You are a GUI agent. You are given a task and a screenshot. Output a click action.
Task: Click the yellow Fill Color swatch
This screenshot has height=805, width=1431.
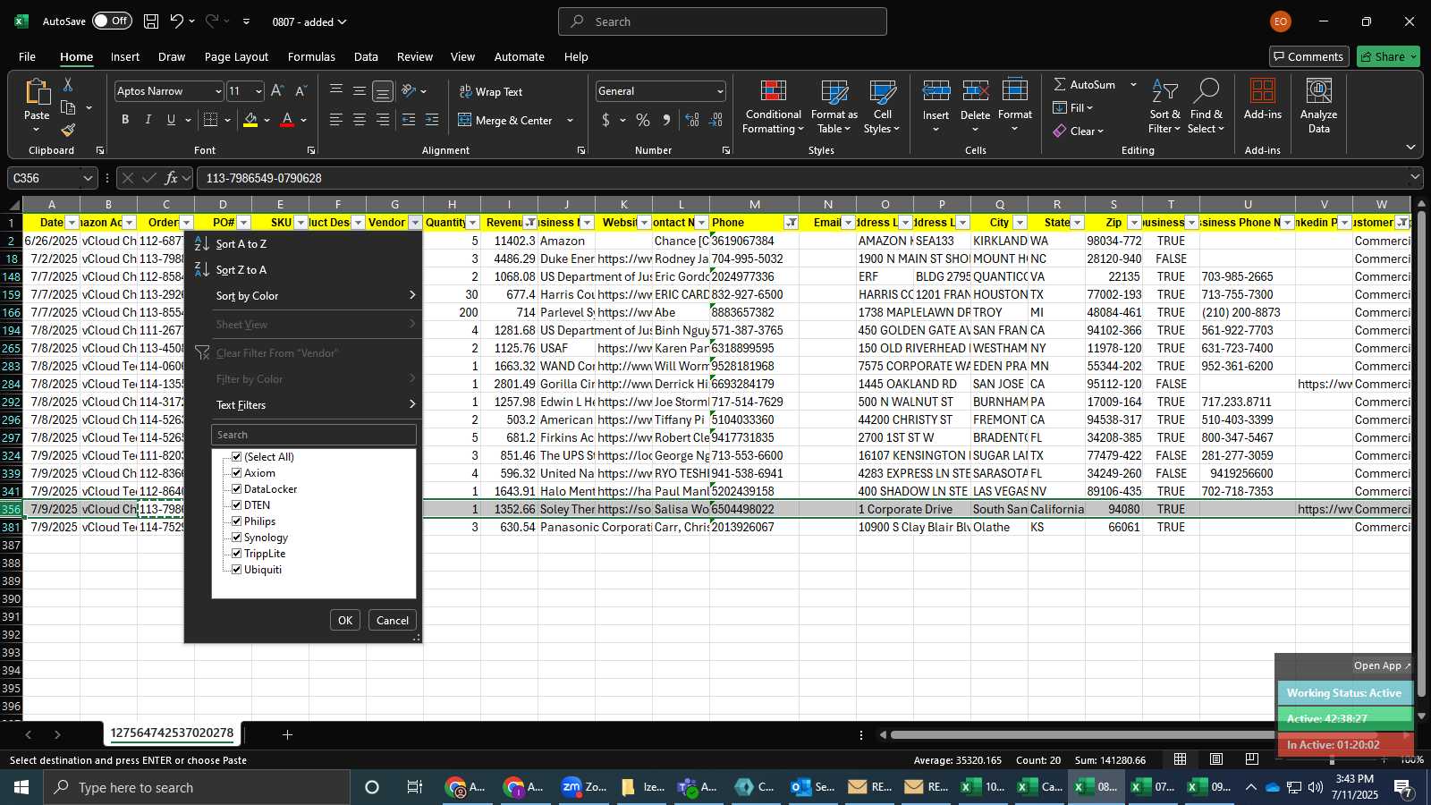[250, 120]
